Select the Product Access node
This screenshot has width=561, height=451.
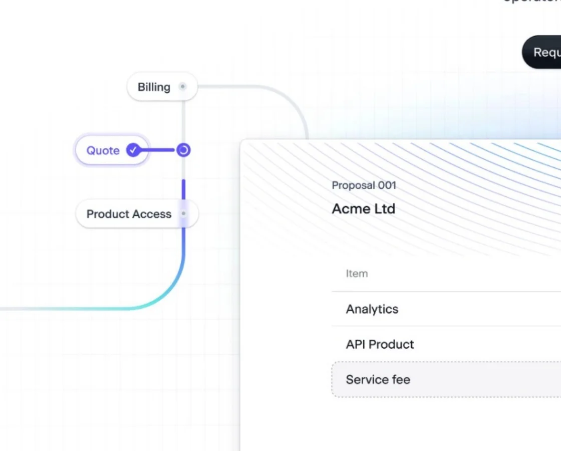[x=137, y=213]
